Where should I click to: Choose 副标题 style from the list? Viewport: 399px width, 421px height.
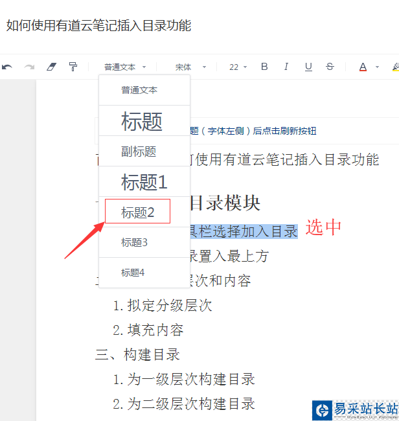pos(144,151)
